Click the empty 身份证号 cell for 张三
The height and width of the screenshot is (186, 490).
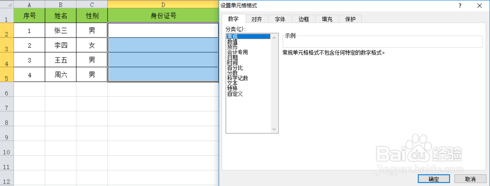(163, 31)
